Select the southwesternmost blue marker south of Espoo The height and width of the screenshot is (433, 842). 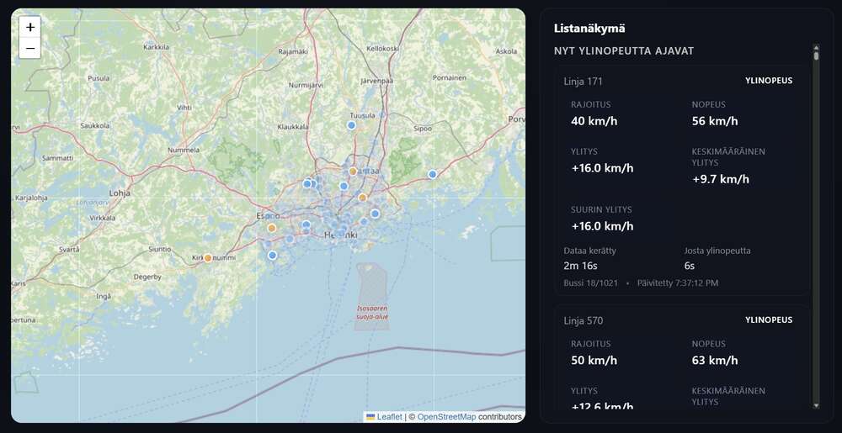tap(272, 256)
